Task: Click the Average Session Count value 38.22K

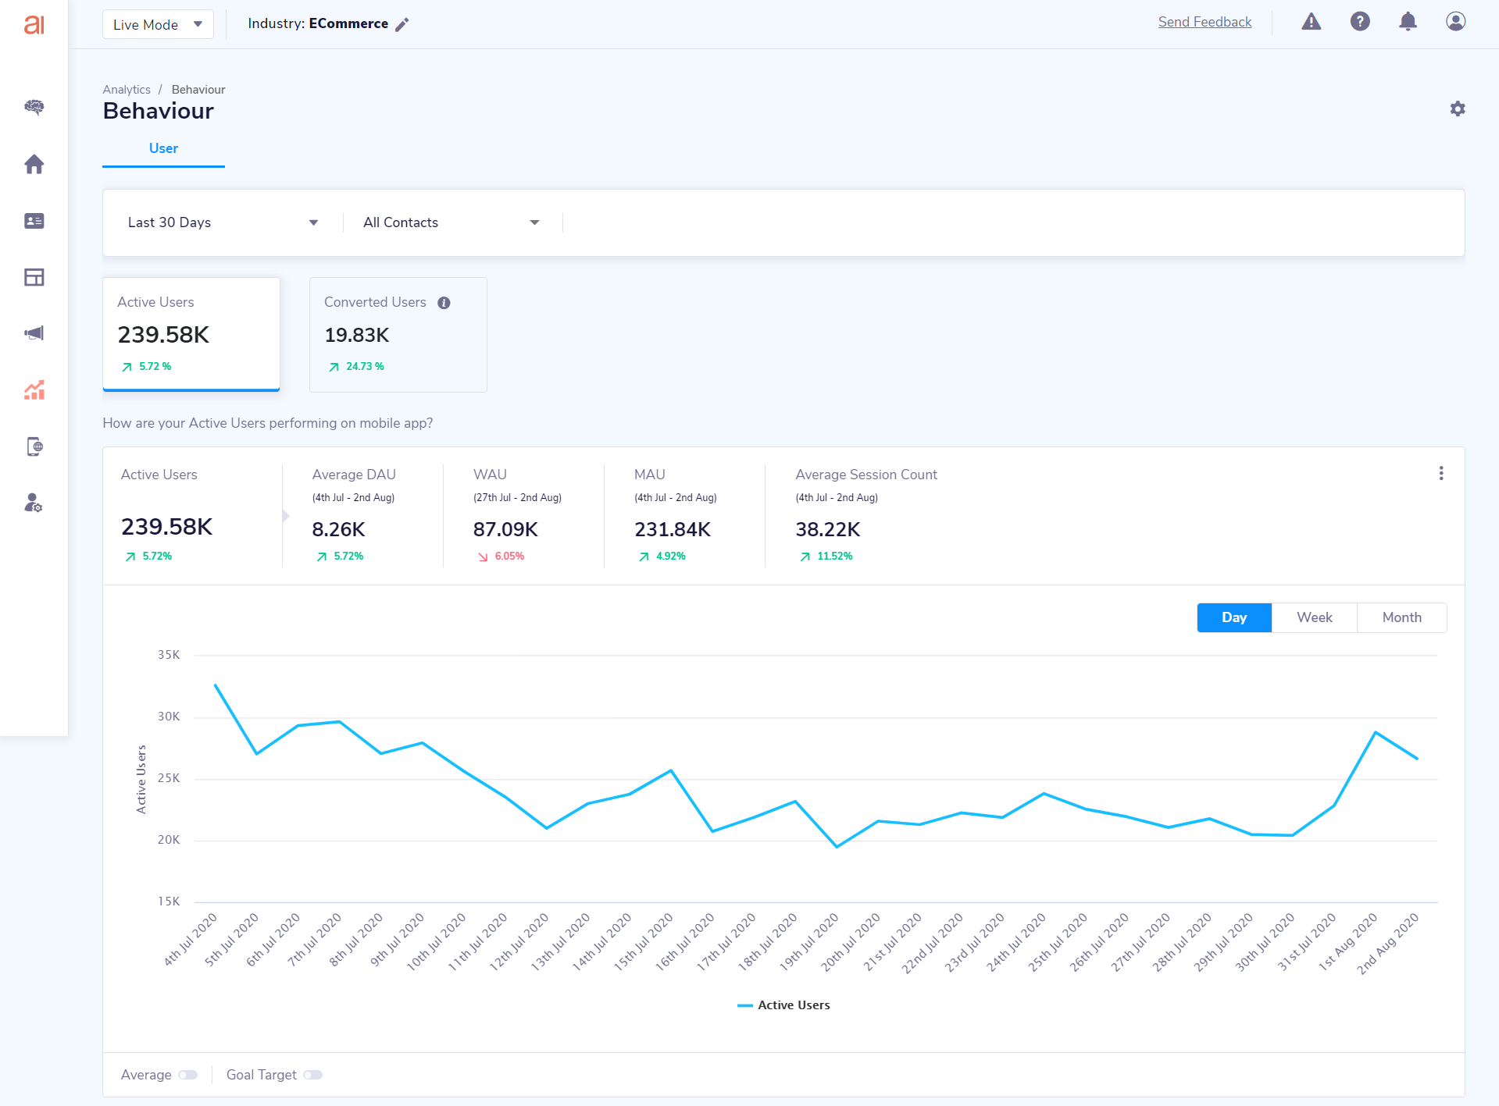Action: (828, 530)
